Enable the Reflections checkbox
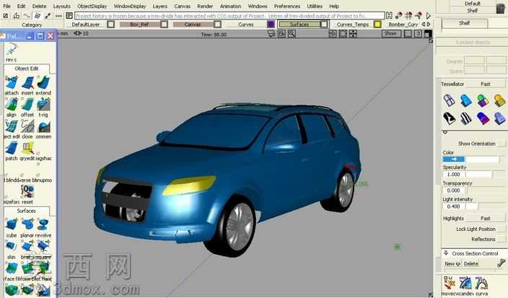Screen dimensions: 508x298 tap(502, 239)
